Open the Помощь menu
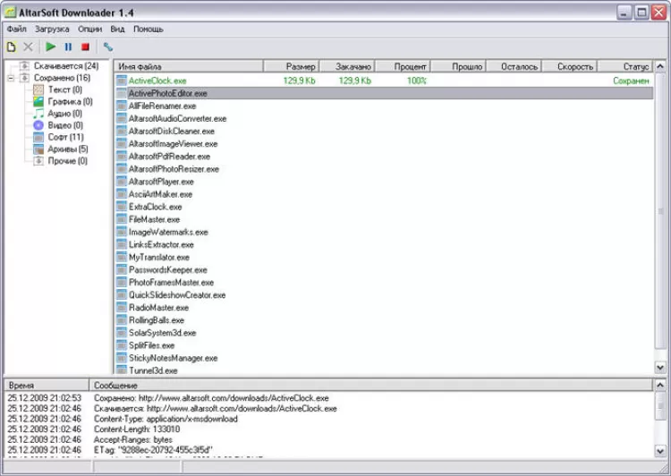 (148, 30)
